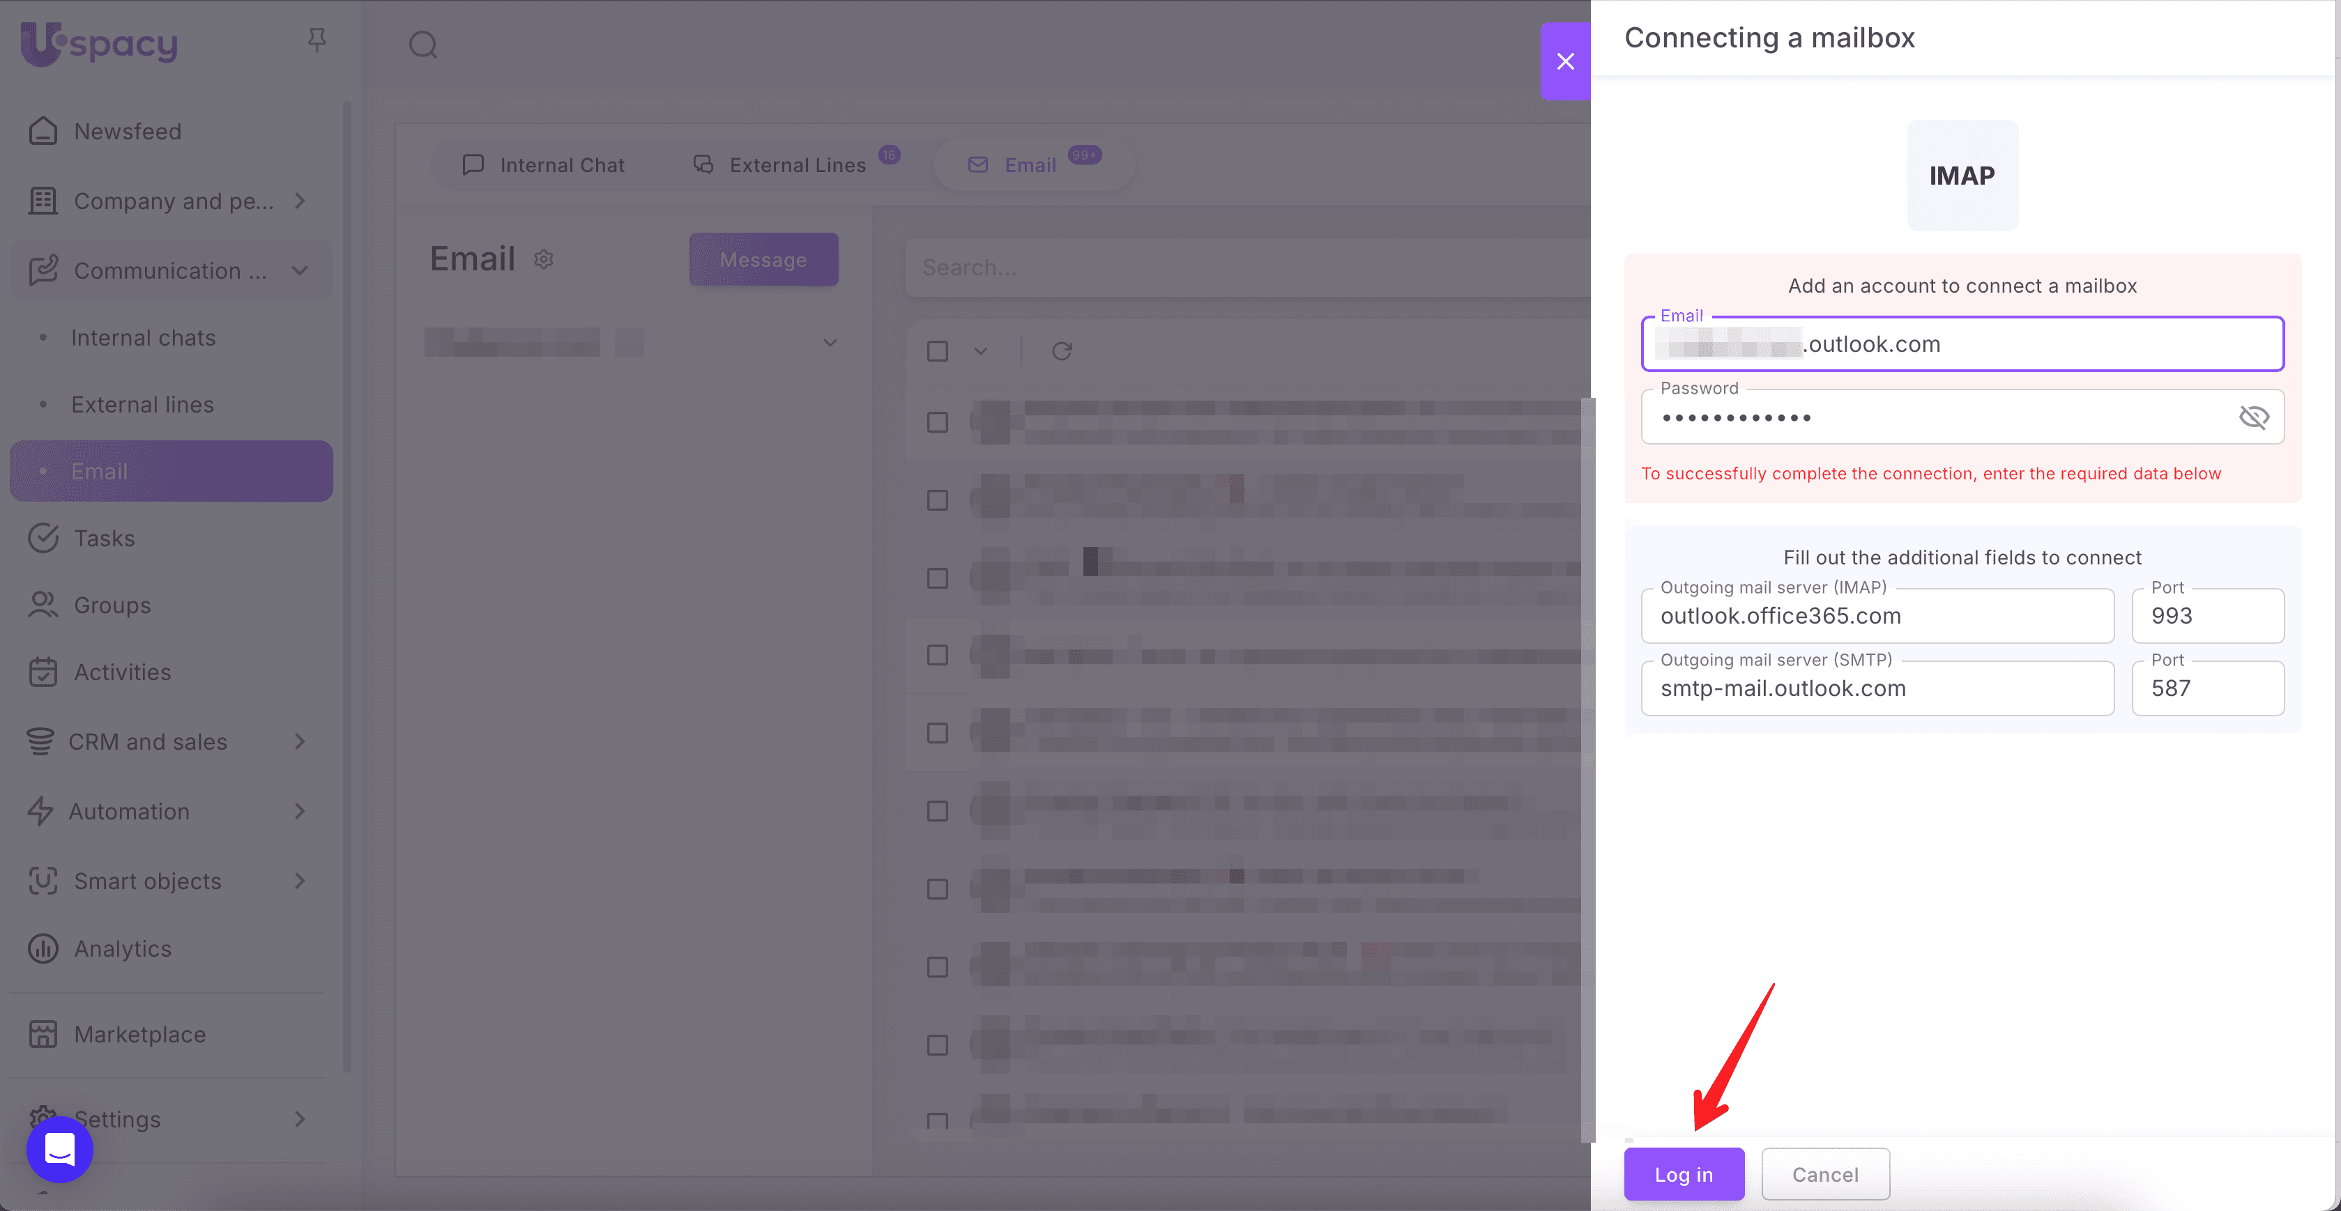
Task: Close the Connecting a mailbox panel
Action: coord(1565,61)
